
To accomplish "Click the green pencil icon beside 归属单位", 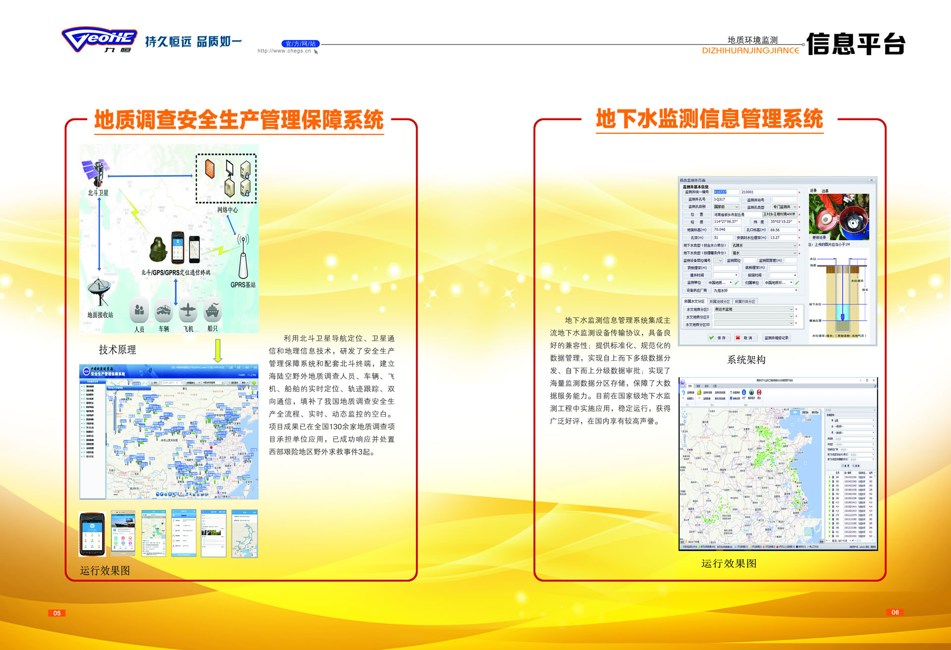I will 797,282.
